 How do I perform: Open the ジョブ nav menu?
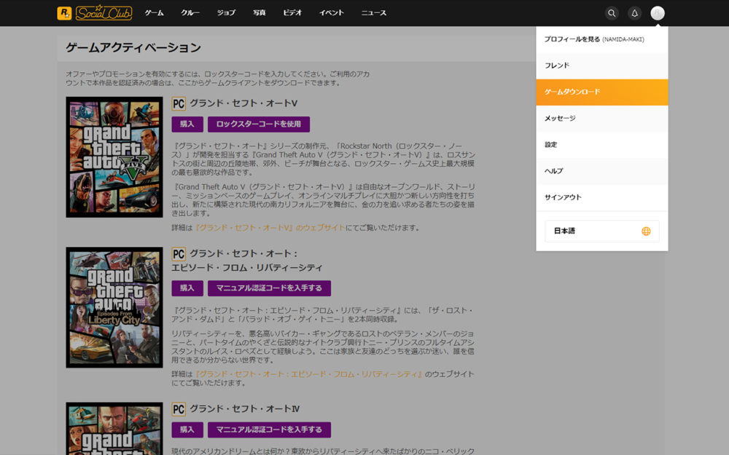226,13
